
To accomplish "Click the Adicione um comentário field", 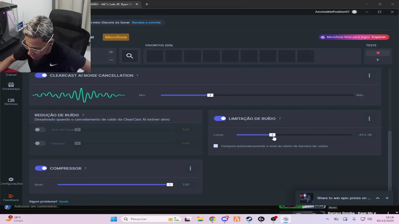I will pyautogui.click(x=37, y=206).
